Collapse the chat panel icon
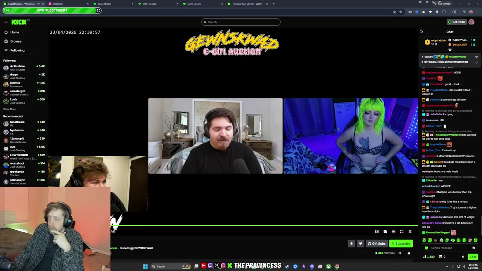Viewport: 482px width, 271px height. 421,32
